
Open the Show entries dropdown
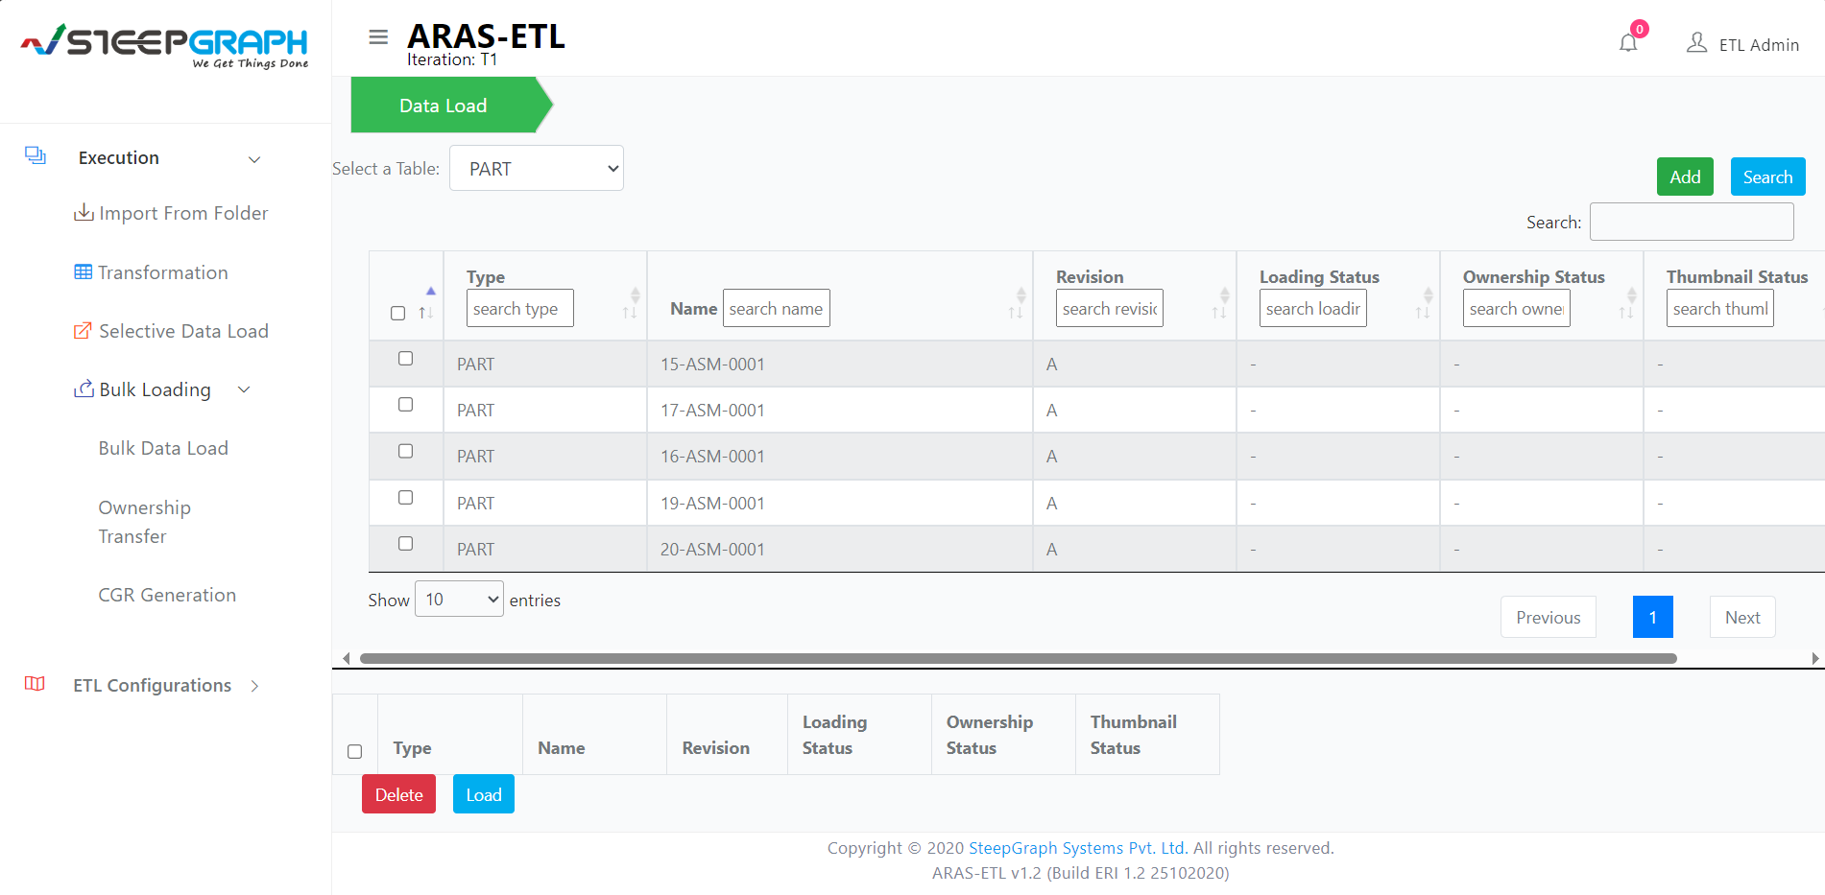458,598
